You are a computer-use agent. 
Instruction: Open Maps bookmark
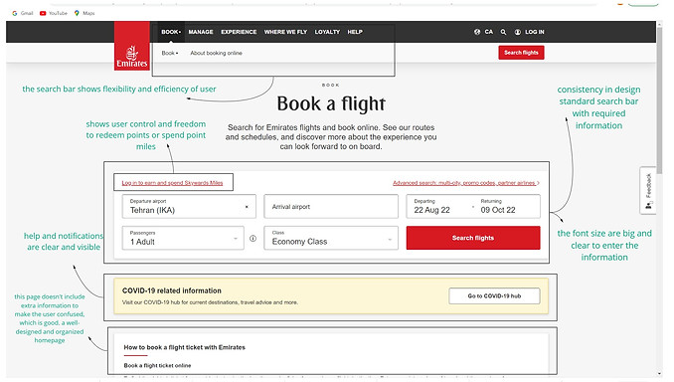pyautogui.click(x=84, y=13)
